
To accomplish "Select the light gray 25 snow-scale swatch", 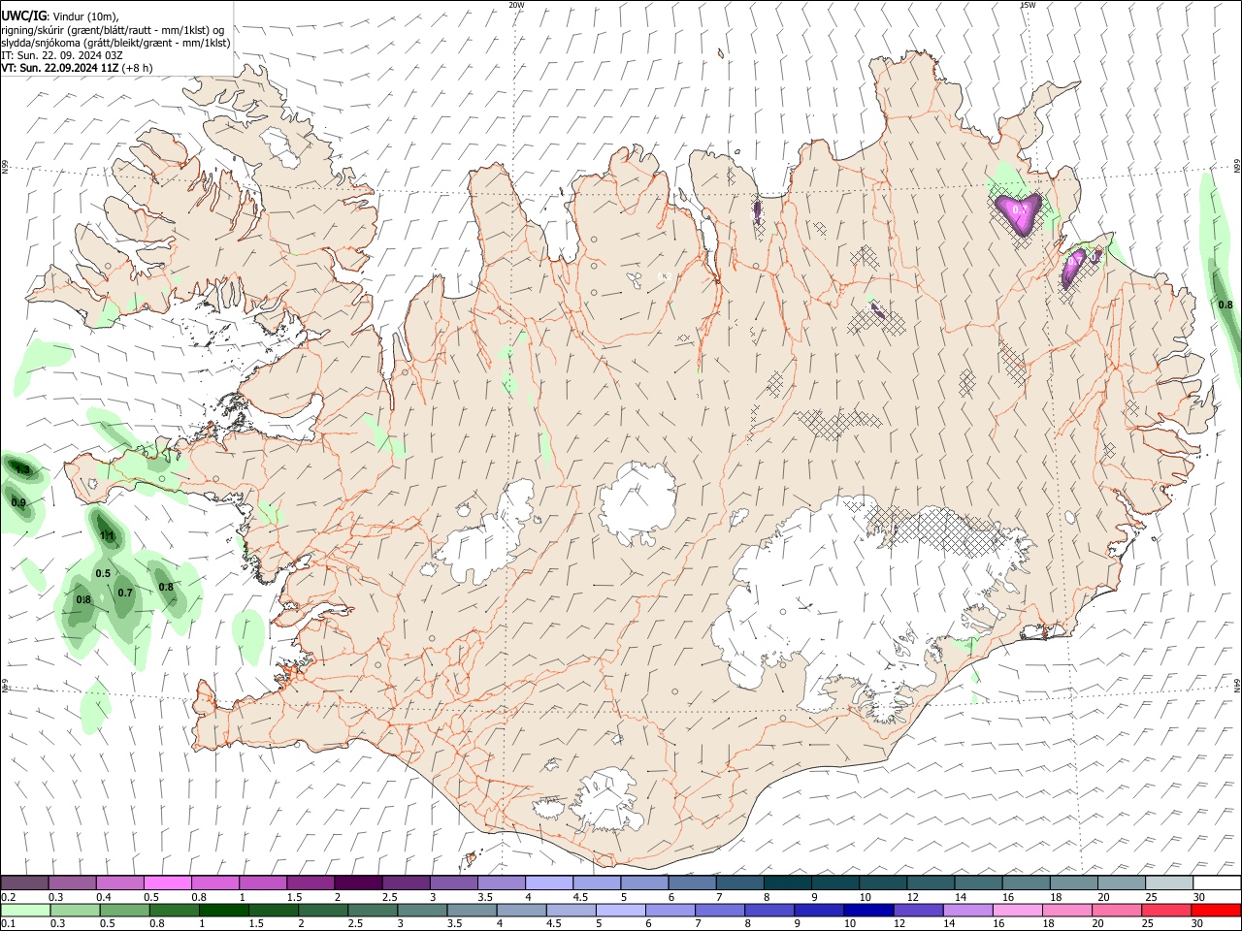I will point(1168,883).
